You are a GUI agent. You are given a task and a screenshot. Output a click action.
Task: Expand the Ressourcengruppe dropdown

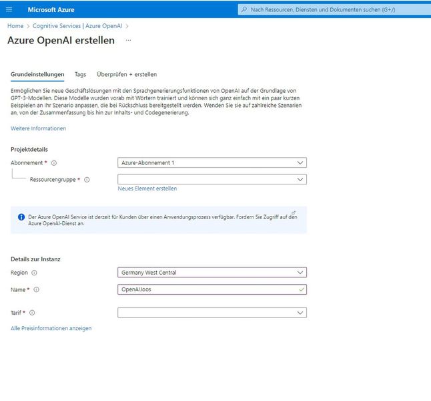pos(212,179)
